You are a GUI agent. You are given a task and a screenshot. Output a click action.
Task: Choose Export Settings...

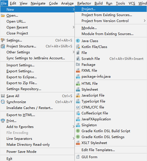click(x=37, y=71)
